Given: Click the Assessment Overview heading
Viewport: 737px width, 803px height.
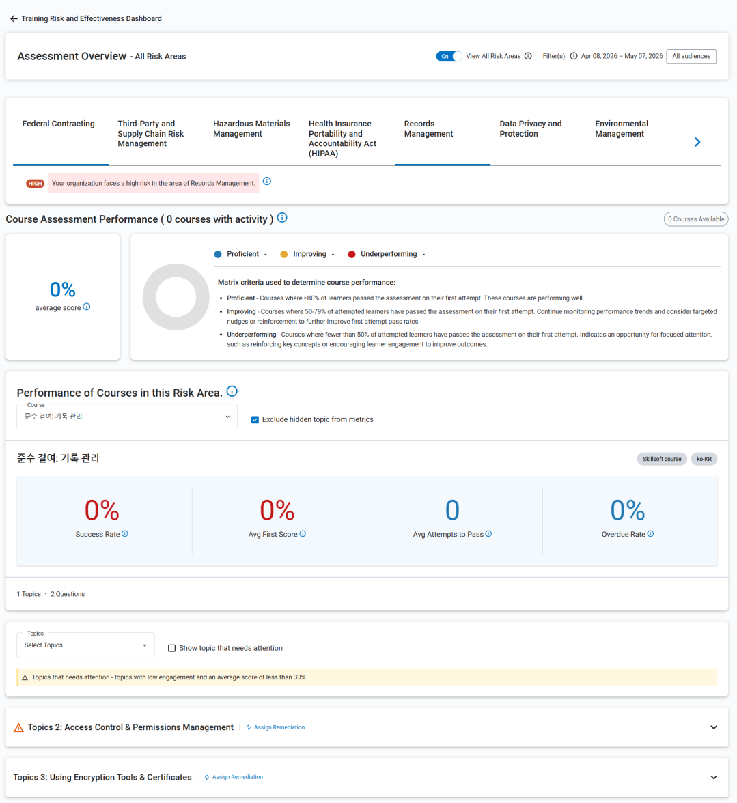Looking at the screenshot, I should click(72, 56).
